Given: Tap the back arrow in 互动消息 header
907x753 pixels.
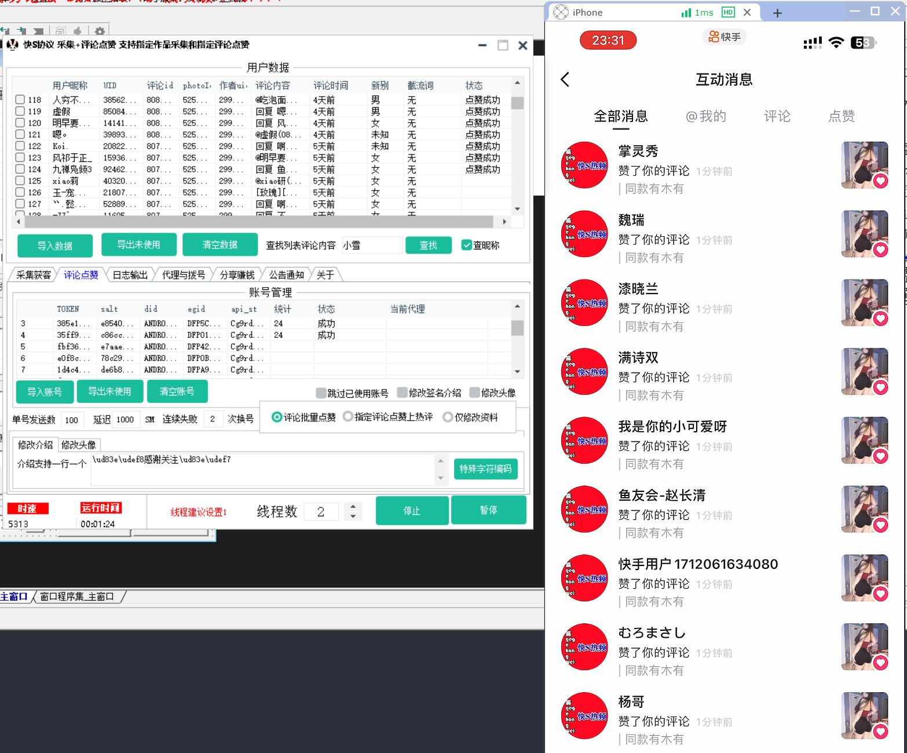Looking at the screenshot, I should (565, 79).
